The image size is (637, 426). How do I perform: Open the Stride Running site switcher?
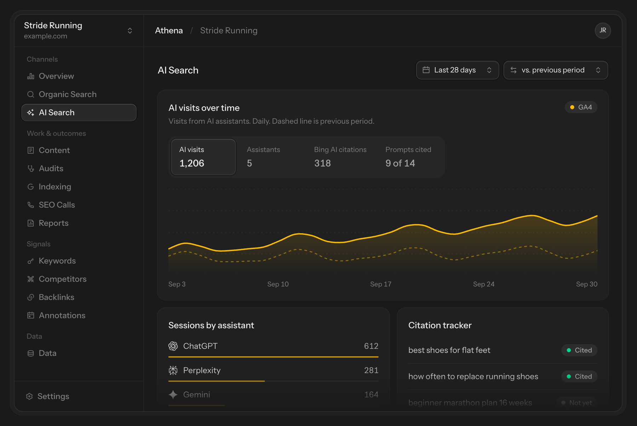[x=79, y=31]
